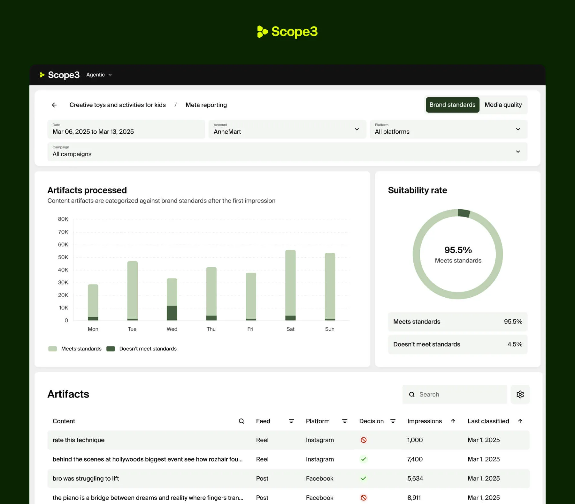Click the Scope3 logo in the navigation bar
Viewport: 575px width, 504px height.
pos(59,75)
